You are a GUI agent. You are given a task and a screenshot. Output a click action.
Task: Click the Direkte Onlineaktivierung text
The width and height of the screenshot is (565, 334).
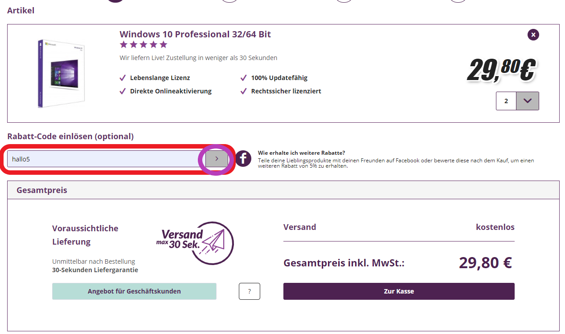(171, 91)
